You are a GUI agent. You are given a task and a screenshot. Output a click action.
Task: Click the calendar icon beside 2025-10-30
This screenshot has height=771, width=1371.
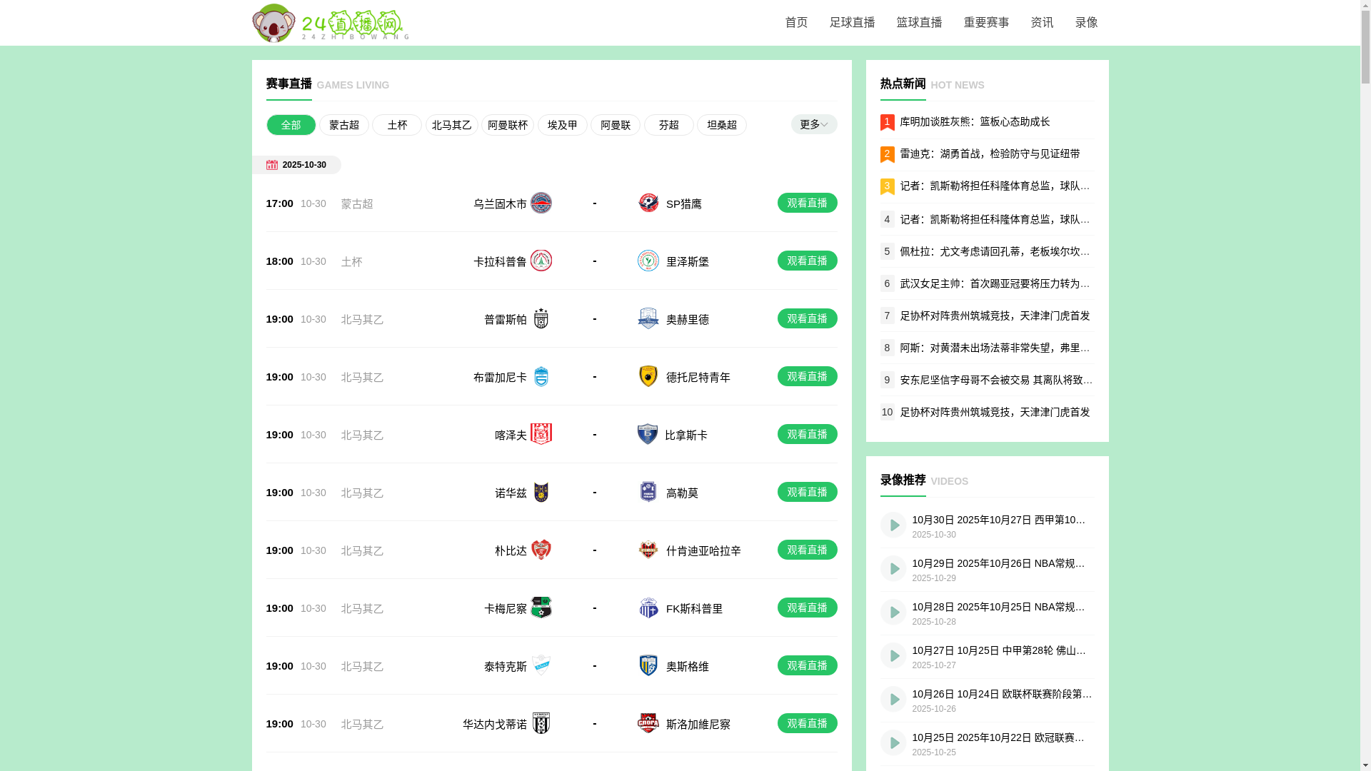point(272,165)
